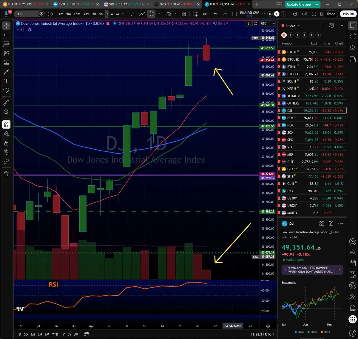Image resolution: width=358 pixels, height=339 pixels.
Task: Start bar replay mode
Action: [x=205, y=14]
